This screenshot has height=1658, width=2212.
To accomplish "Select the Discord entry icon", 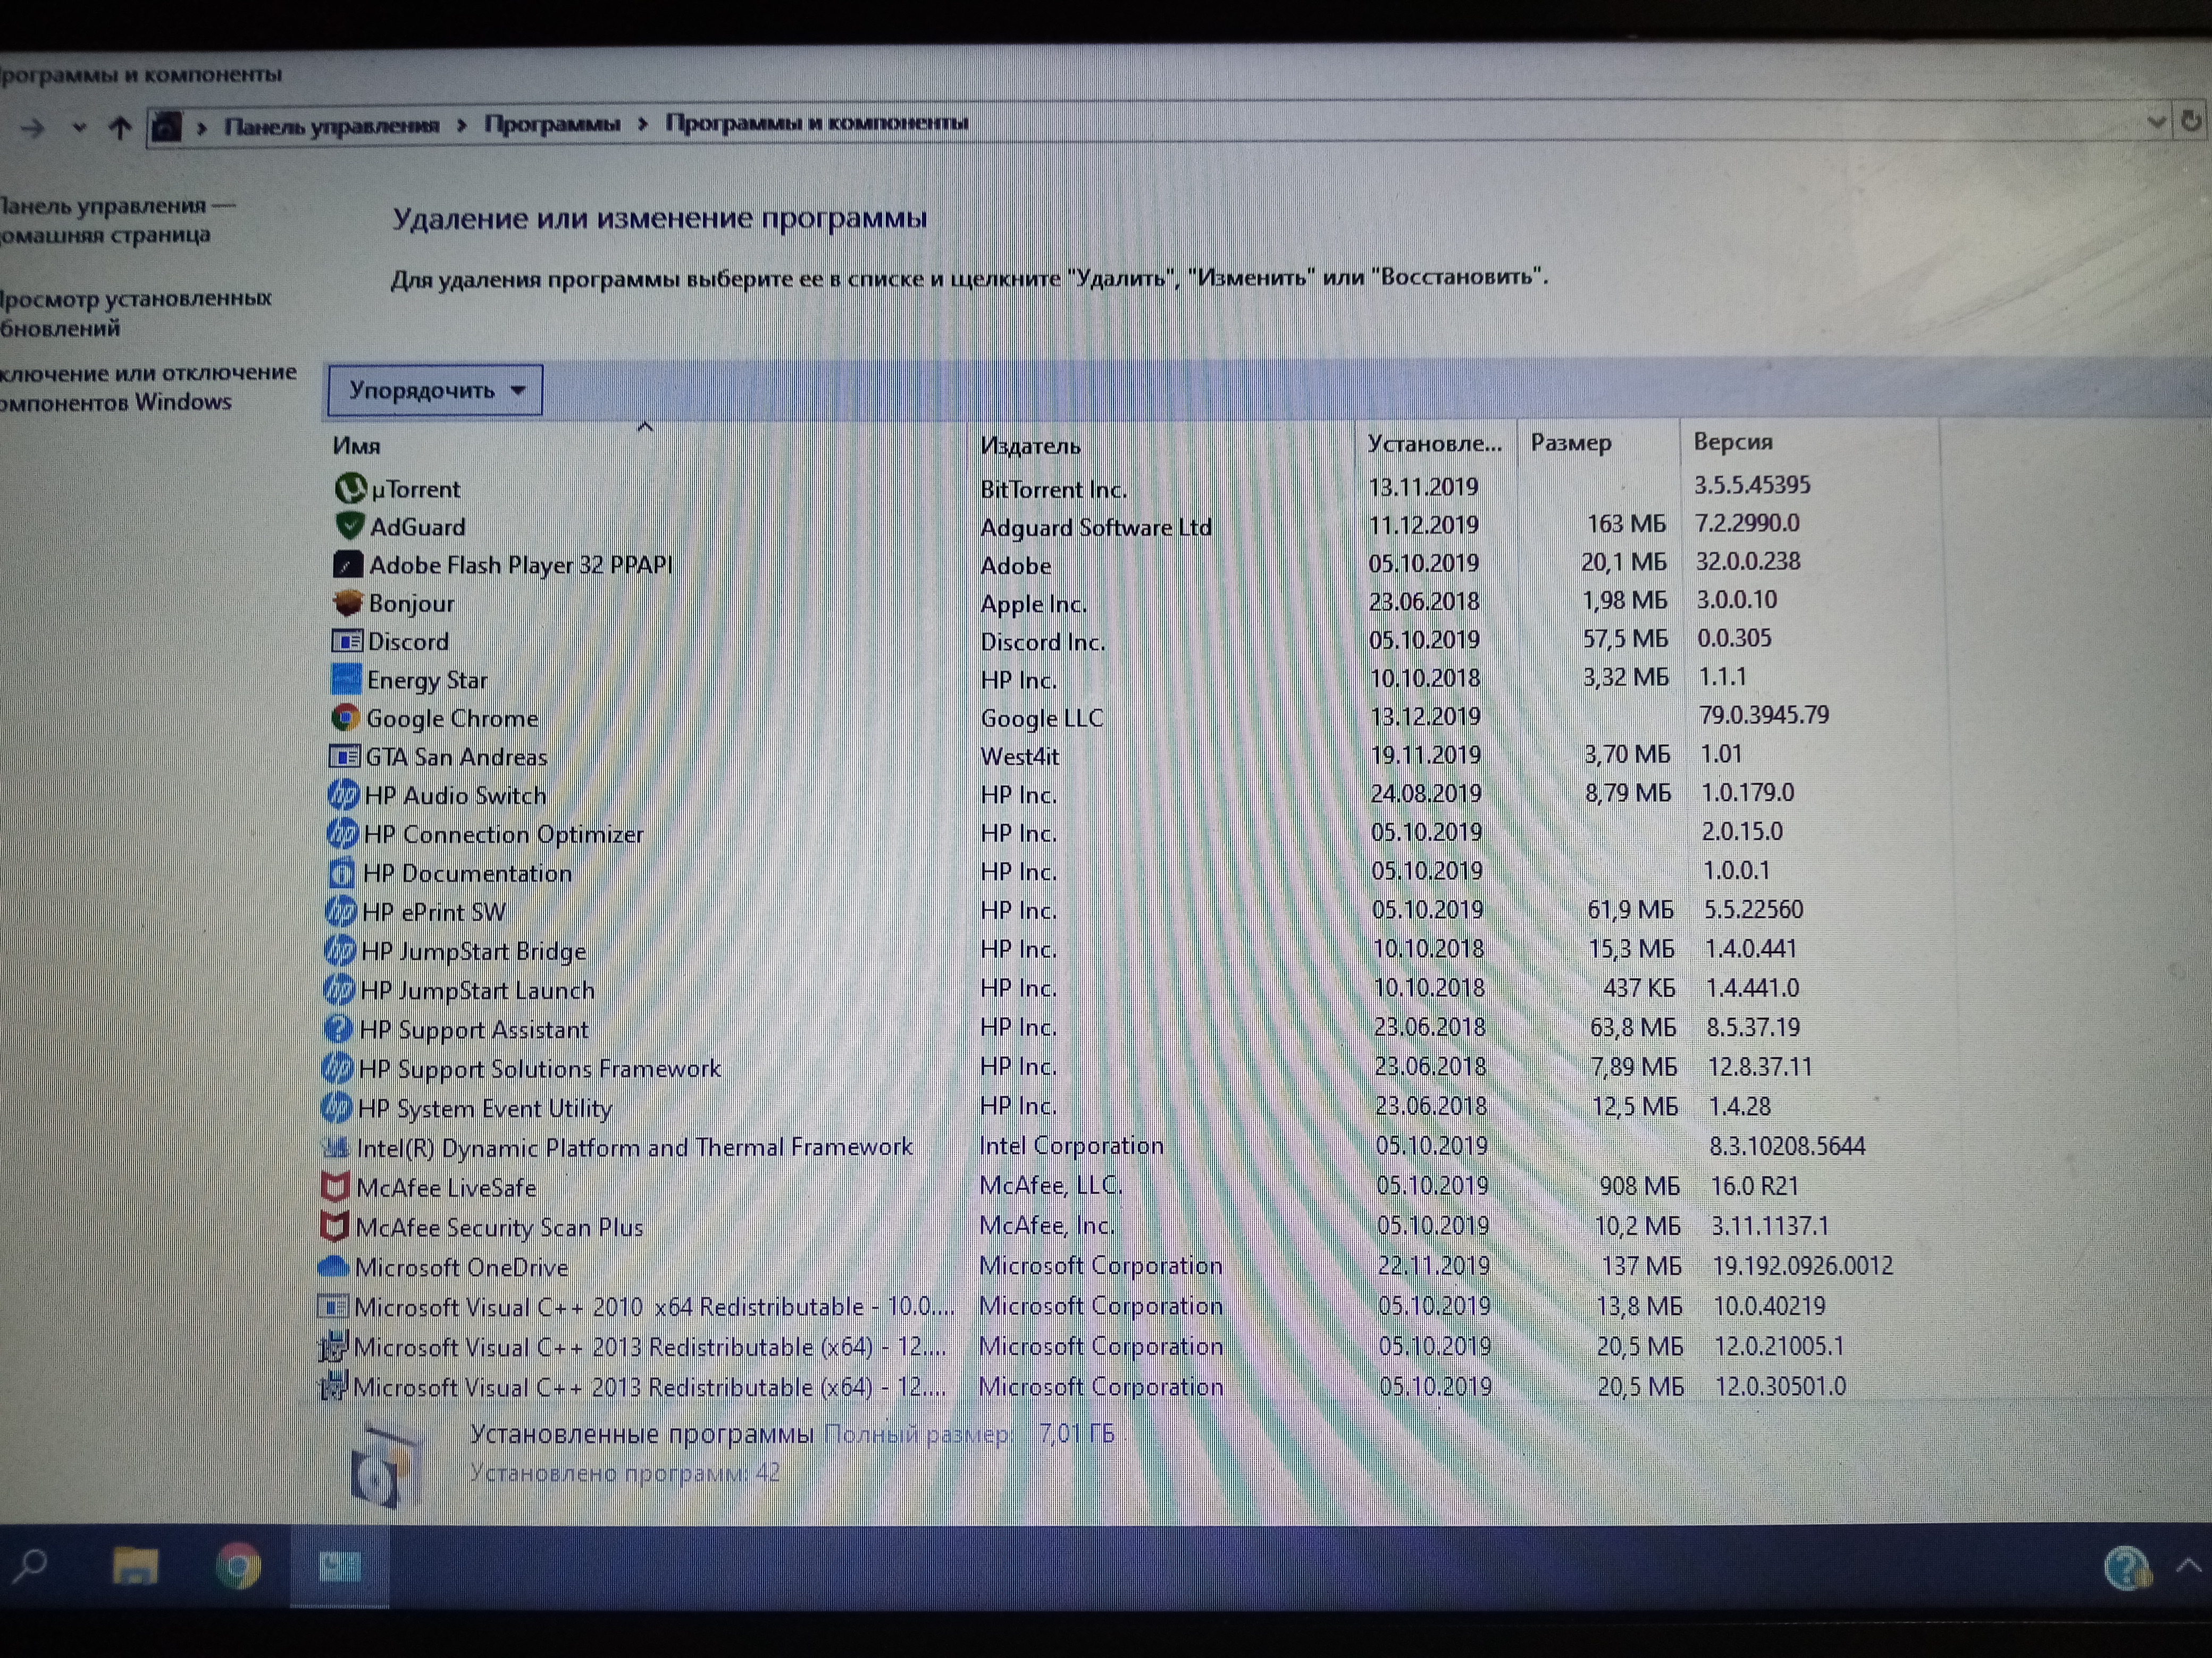I will click(346, 640).
